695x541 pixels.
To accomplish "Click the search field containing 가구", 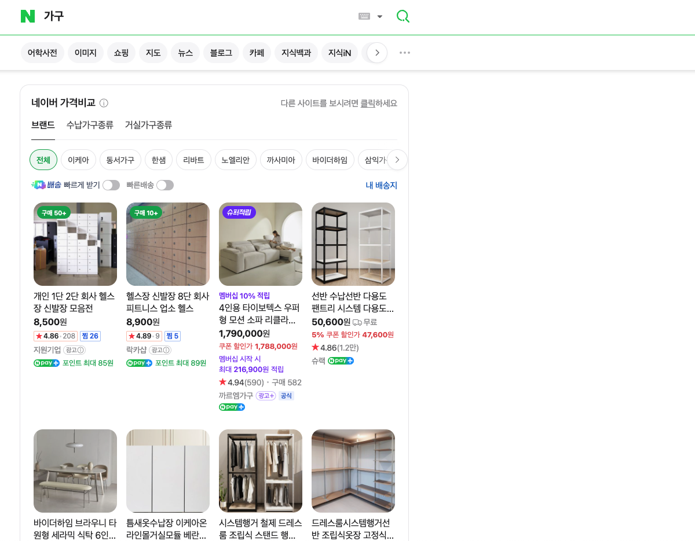I will tap(197, 16).
